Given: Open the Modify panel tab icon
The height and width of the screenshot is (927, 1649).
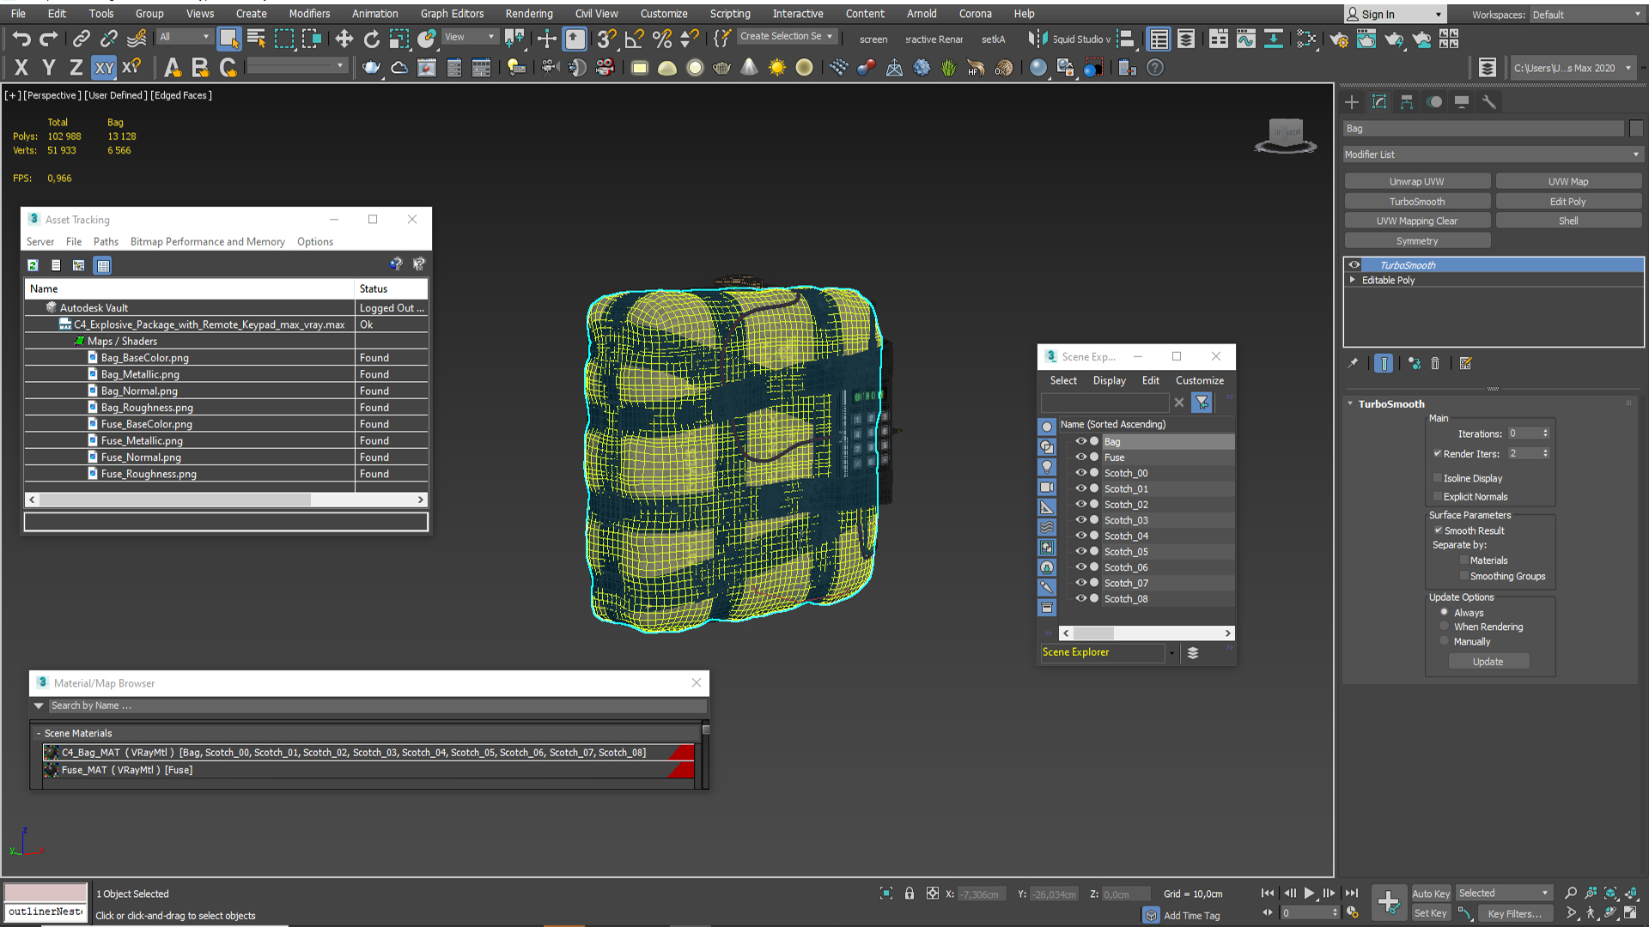Looking at the screenshot, I should 1379,102.
